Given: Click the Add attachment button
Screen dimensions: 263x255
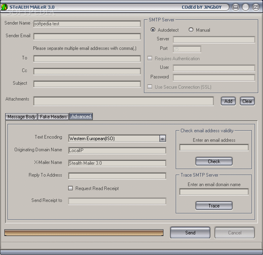Looking at the screenshot, I should [x=228, y=101].
